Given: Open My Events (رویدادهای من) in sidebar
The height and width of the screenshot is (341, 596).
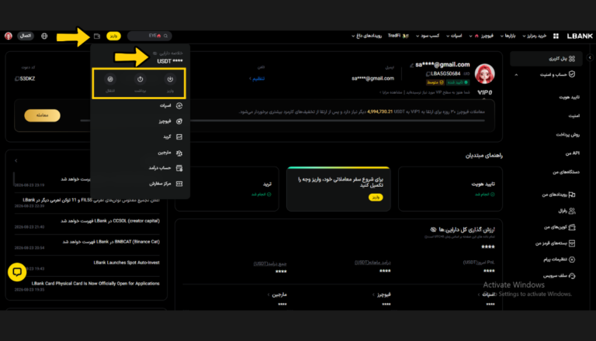Looking at the screenshot, I should 559,195.
